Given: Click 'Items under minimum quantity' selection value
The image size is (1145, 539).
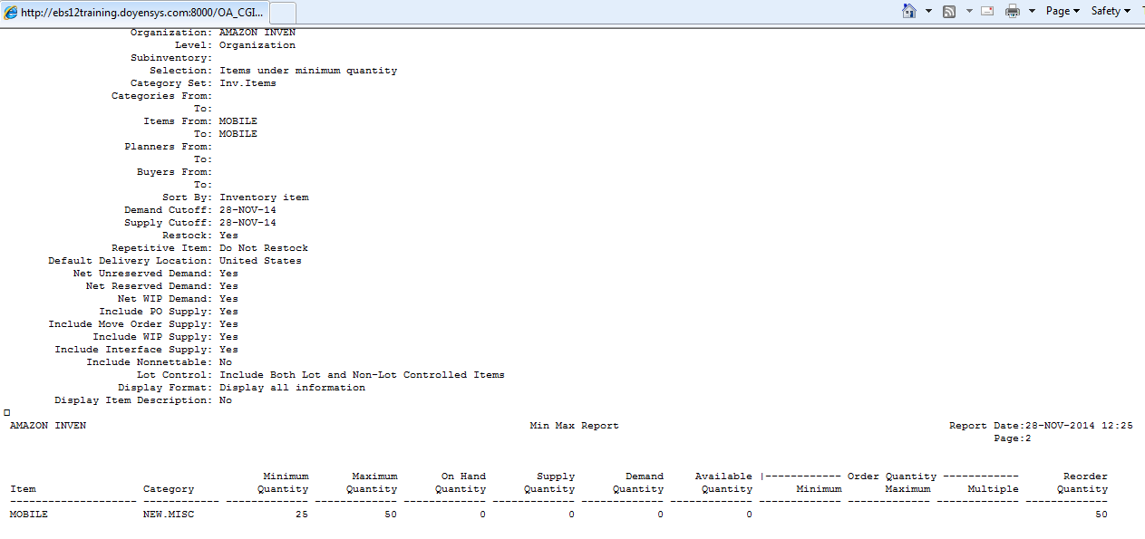Looking at the screenshot, I should coord(308,71).
